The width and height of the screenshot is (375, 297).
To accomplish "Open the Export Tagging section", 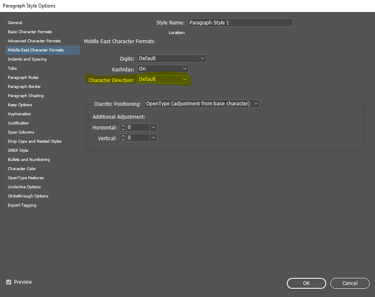I will click(22, 205).
